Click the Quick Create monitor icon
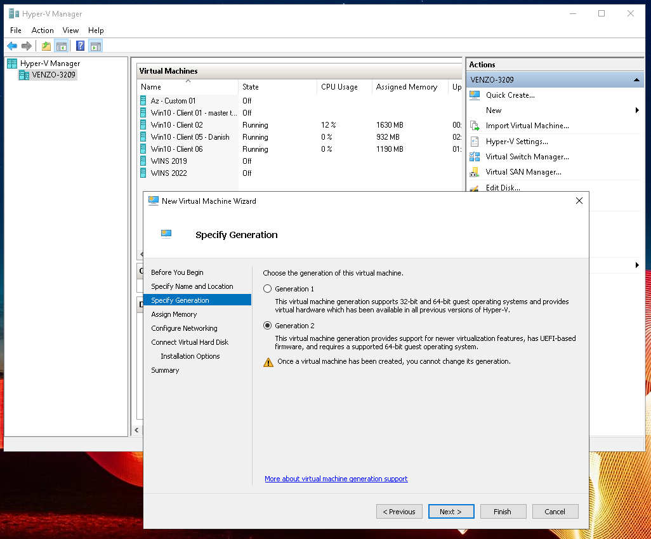651x539 pixels. [x=475, y=95]
